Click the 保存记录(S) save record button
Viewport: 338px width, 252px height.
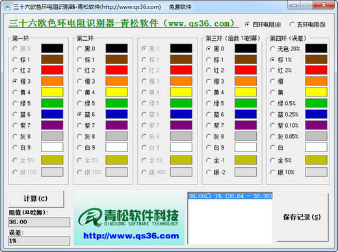[x=302, y=217]
